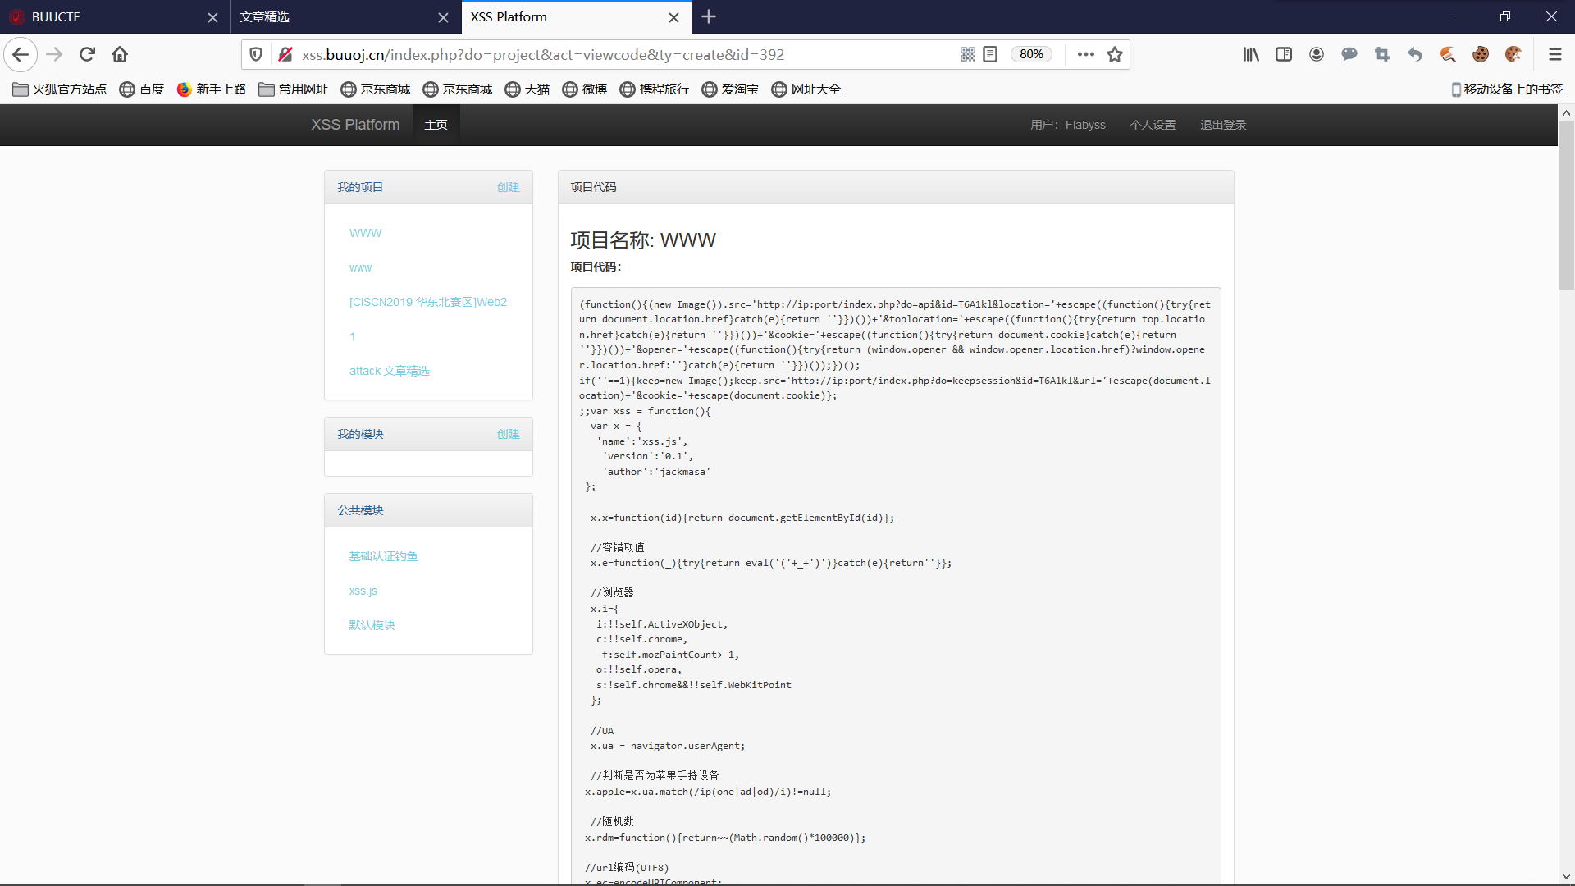Click the chat bubble extension icon
Viewport: 1575px width, 886px height.
(1349, 54)
